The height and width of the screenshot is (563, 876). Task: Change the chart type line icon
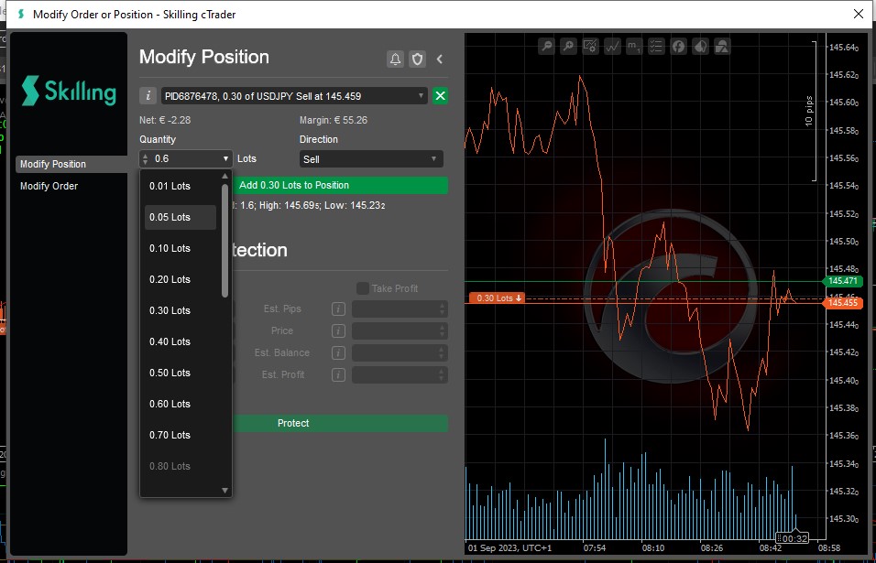612,47
